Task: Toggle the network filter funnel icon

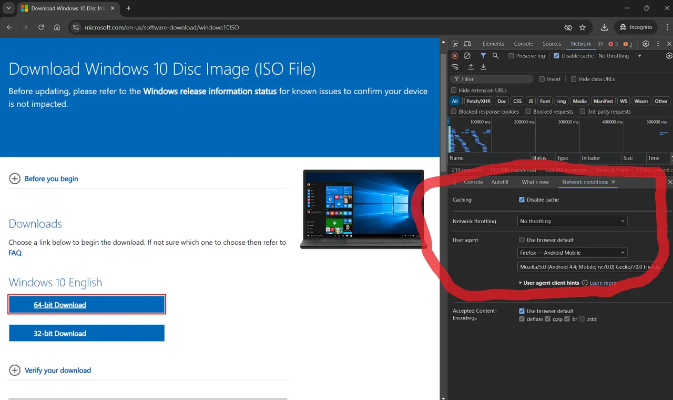Action: pos(483,56)
